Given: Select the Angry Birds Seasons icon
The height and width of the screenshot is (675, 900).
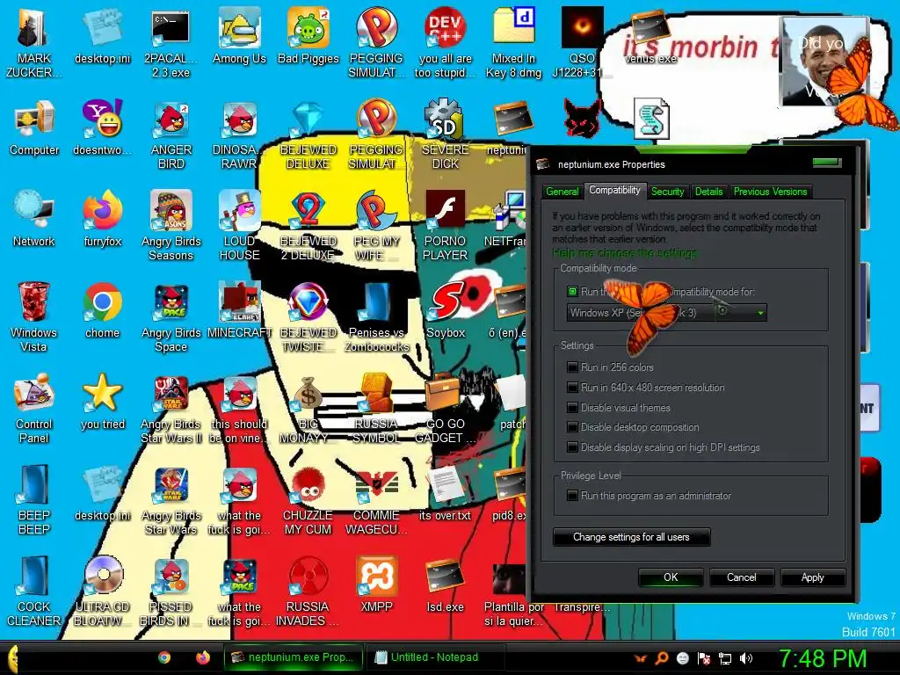Looking at the screenshot, I should pyautogui.click(x=171, y=226).
